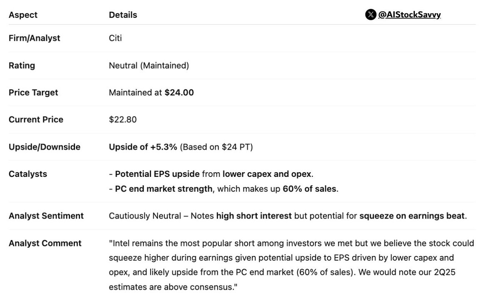
Task: Click the $22.80 current price value
Action: [123, 120]
